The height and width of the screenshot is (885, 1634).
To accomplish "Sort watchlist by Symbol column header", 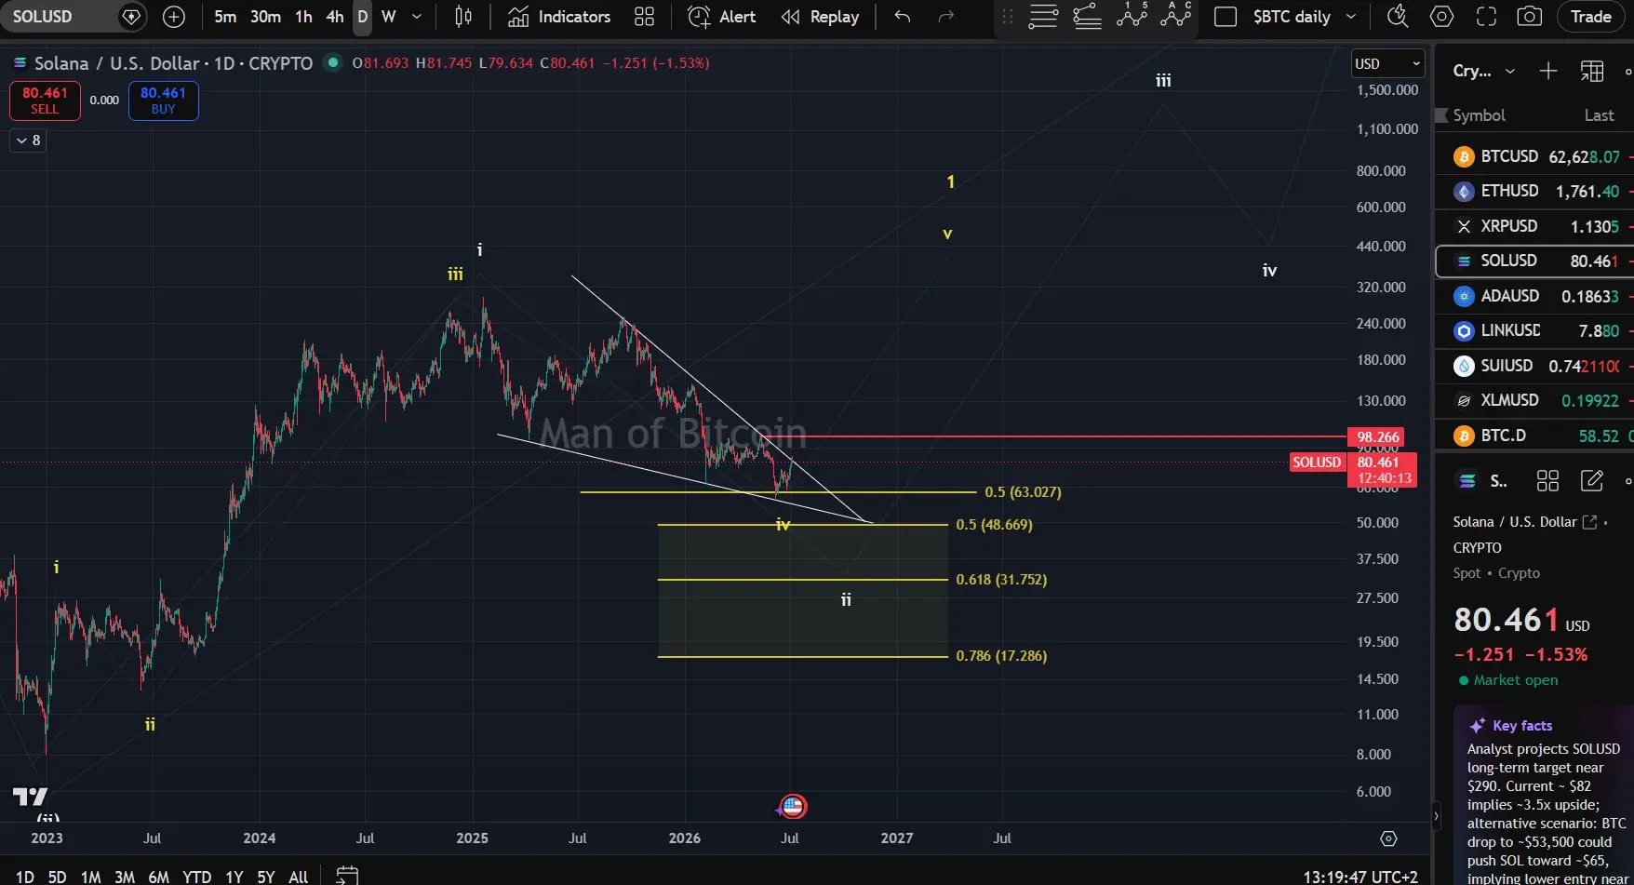I will coord(1479,115).
